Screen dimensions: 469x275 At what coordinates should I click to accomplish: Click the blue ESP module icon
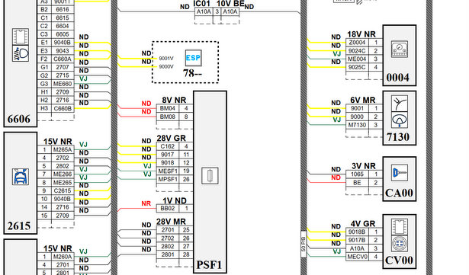tap(193, 58)
